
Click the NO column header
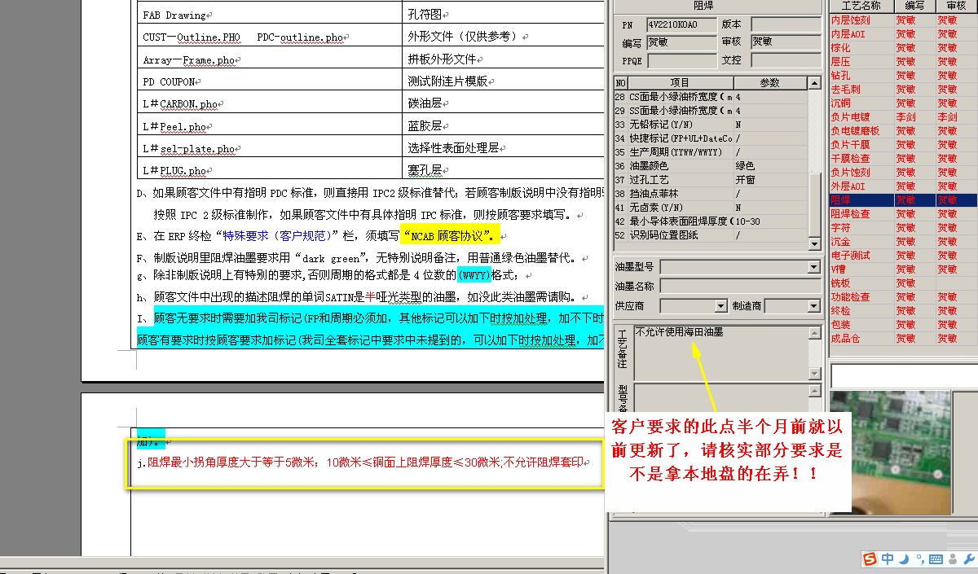click(620, 83)
